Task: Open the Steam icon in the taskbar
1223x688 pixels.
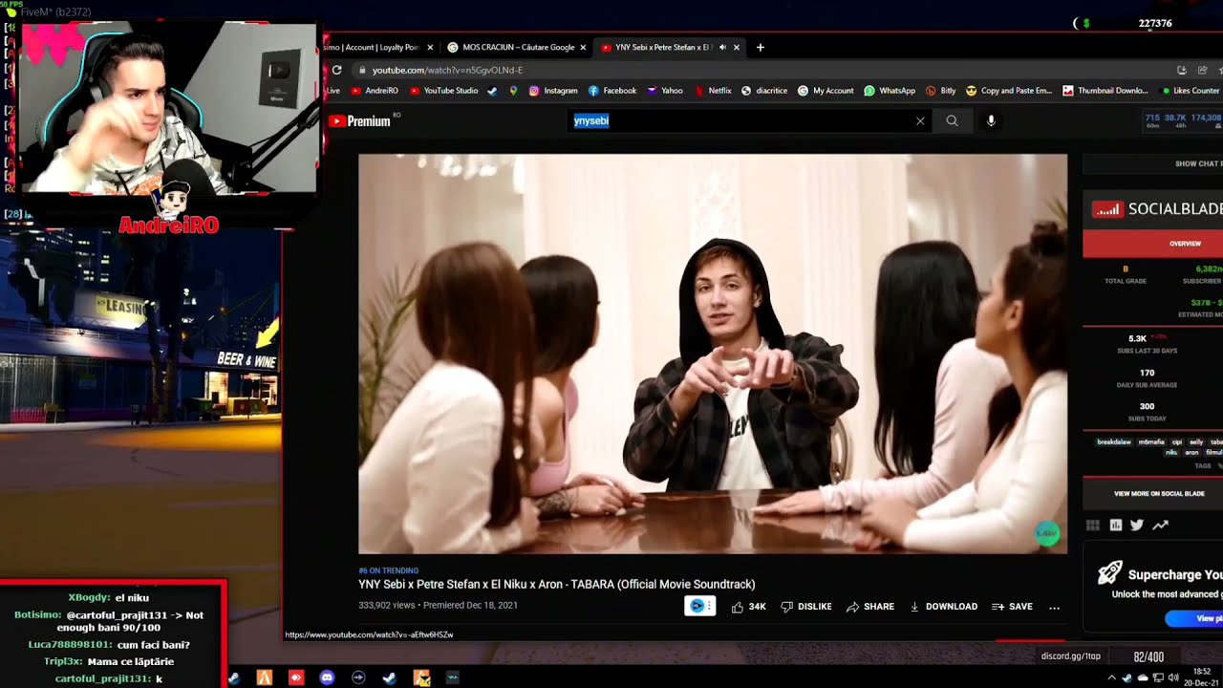Action: [390, 677]
